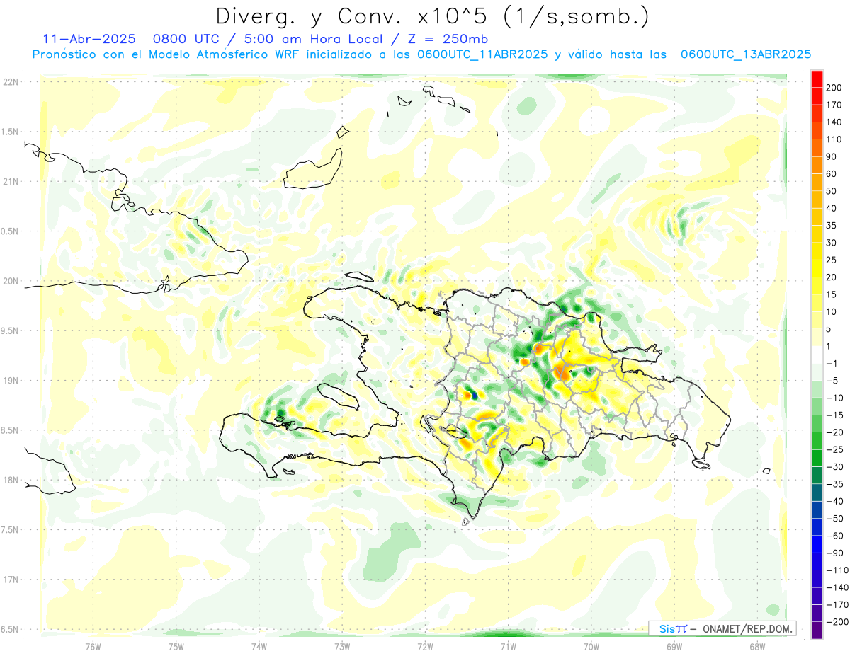850x656 pixels.
Task: Click the purple legend band between -200 and -170
Action: (817, 614)
